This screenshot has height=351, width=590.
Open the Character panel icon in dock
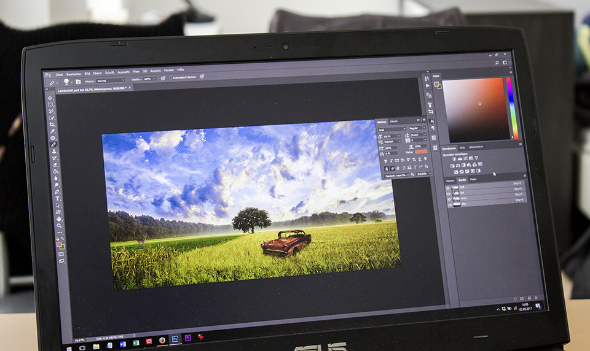coord(432,121)
